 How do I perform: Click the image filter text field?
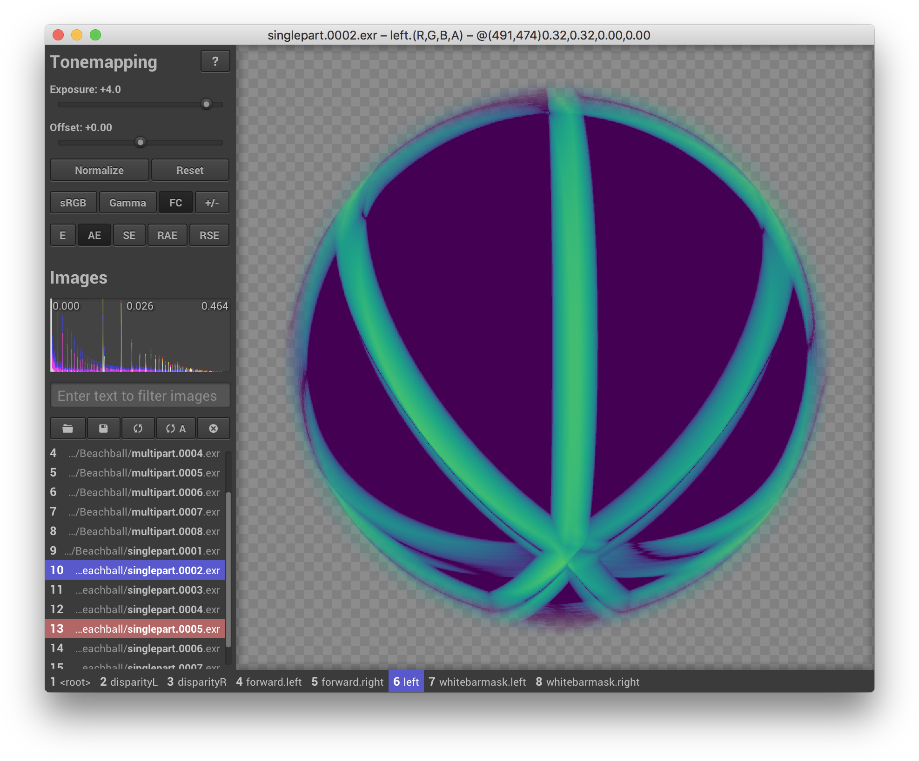[x=140, y=396]
